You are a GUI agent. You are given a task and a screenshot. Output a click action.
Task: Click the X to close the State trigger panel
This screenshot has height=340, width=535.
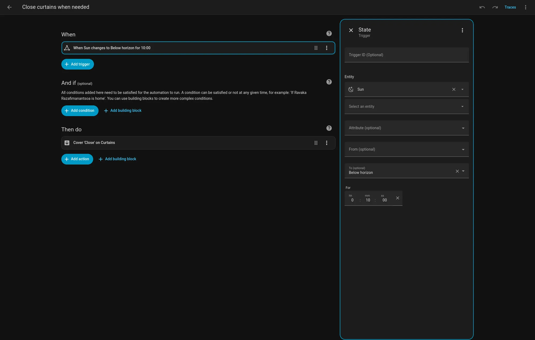click(x=351, y=30)
